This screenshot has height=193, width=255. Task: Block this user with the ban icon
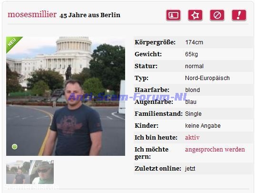pos(217,15)
